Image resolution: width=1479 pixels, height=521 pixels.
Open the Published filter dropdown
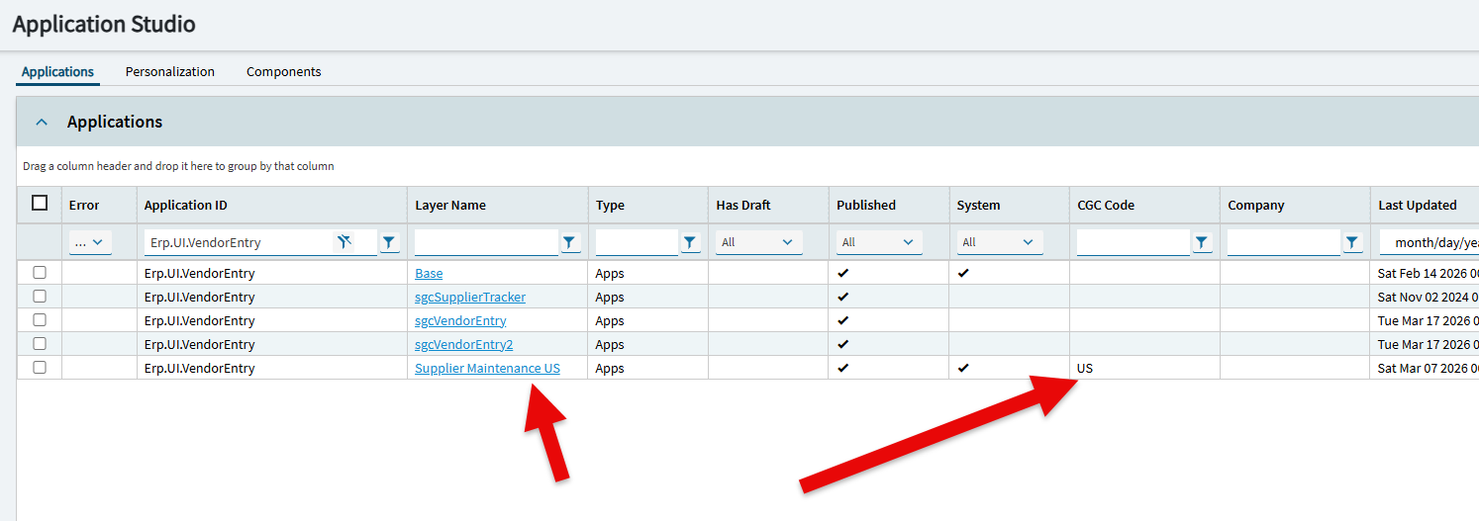(879, 242)
